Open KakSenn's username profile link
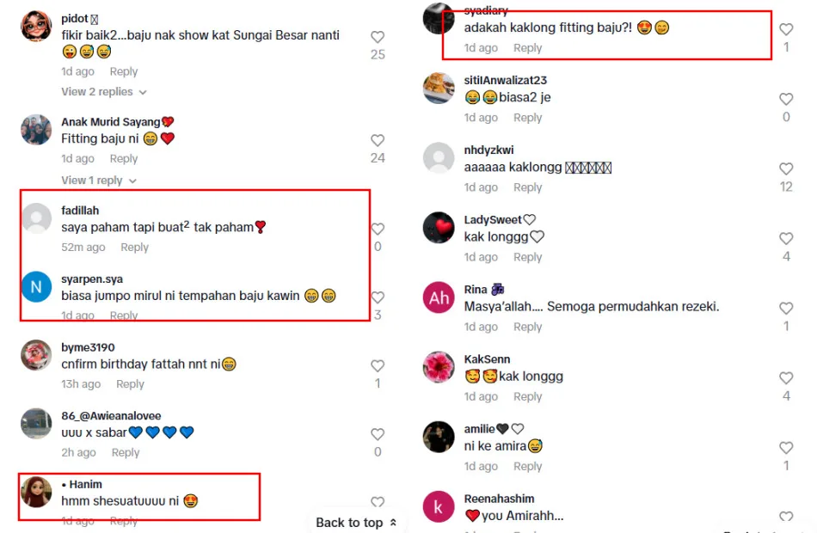817x533 pixels. [487, 359]
